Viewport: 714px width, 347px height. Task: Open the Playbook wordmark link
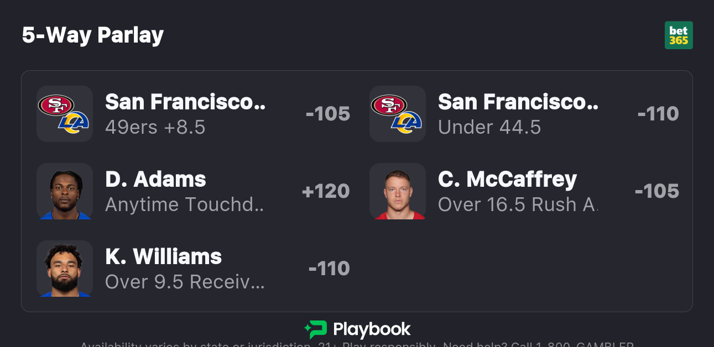[372, 330]
